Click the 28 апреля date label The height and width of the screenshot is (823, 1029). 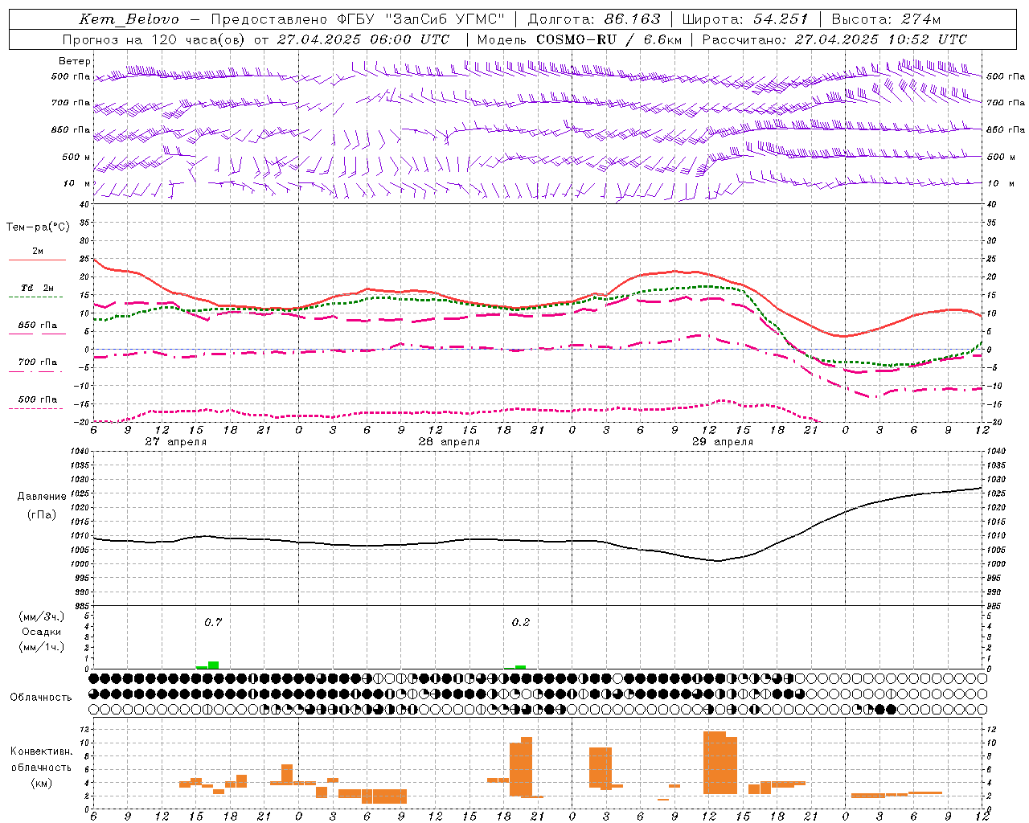[449, 442]
